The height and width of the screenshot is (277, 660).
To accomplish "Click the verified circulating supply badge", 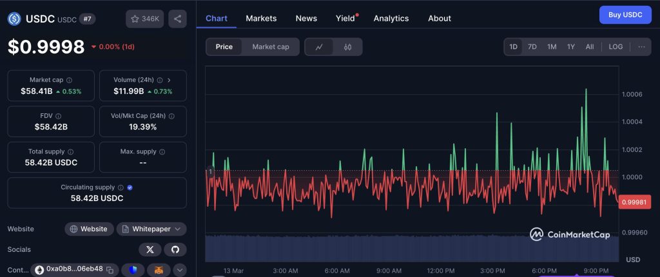I will [x=130, y=187].
